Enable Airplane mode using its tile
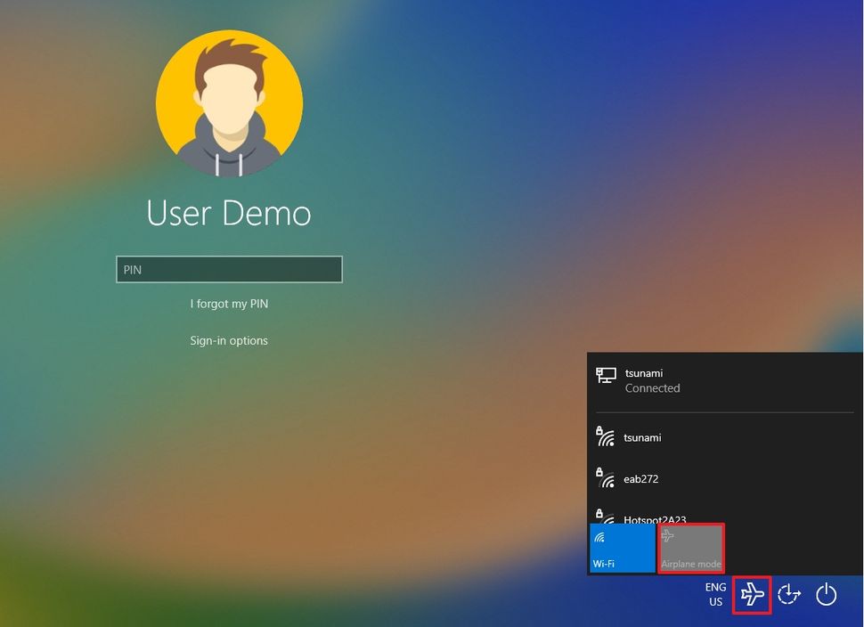 pos(691,549)
